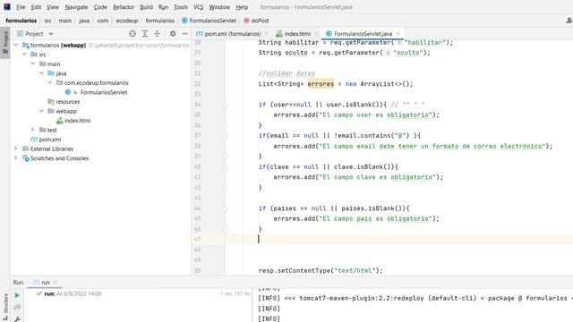Open the View menu
The image size is (573, 322).
pos(53,7)
